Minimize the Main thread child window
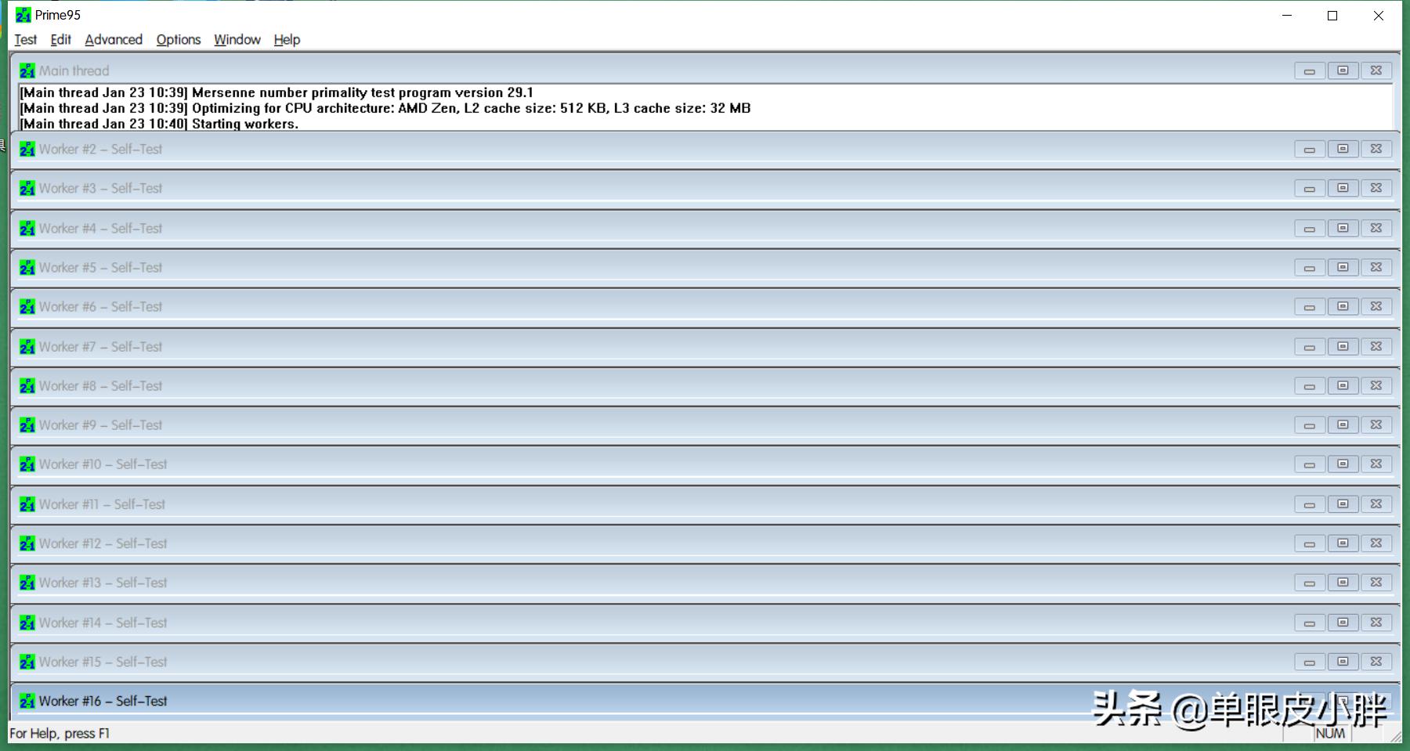The width and height of the screenshot is (1410, 751). [x=1309, y=70]
